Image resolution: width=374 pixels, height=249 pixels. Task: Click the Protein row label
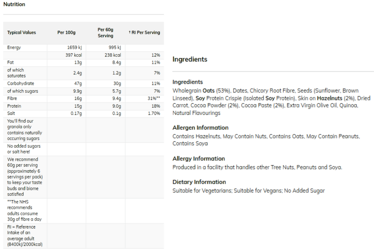[14, 106]
